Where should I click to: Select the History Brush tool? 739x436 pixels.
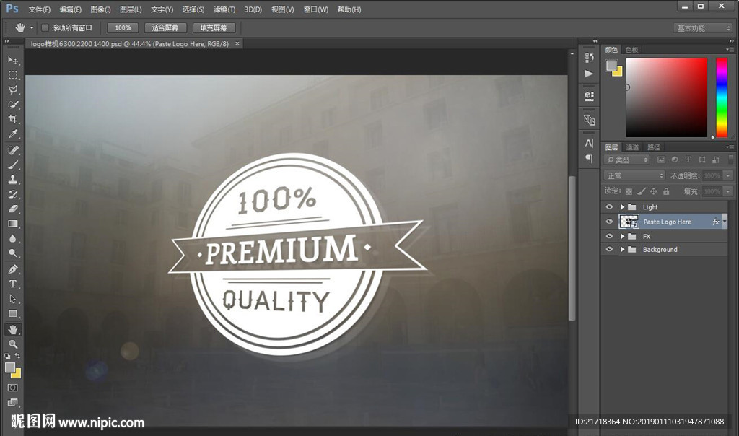coord(13,193)
